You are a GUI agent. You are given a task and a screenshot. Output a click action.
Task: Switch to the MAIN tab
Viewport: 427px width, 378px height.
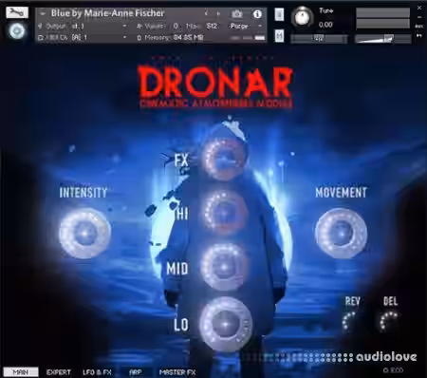pos(21,372)
